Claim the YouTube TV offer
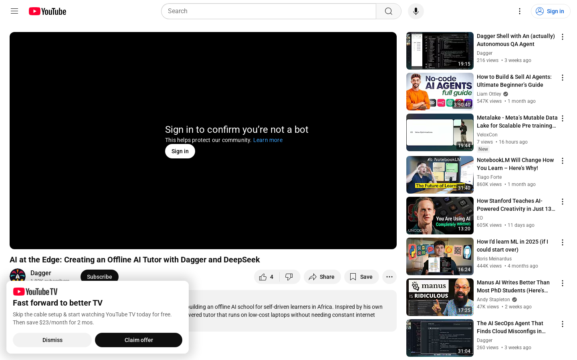577x360 pixels. (x=139, y=340)
